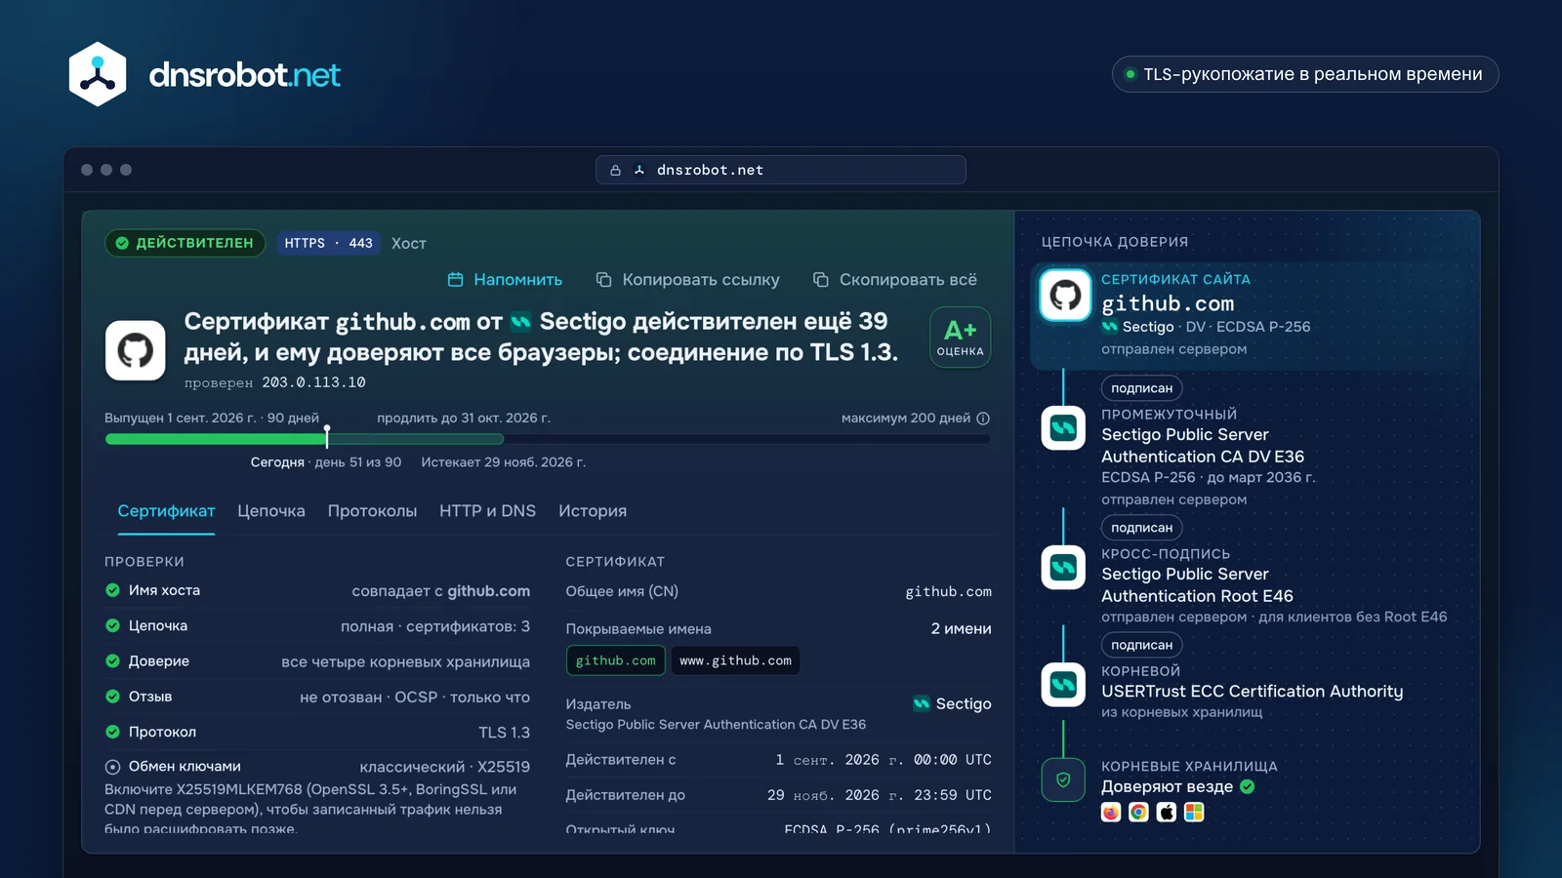The height and width of the screenshot is (878, 1562).
Task: Click green check next to Имя хоста
Action: click(x=112, y=590)
